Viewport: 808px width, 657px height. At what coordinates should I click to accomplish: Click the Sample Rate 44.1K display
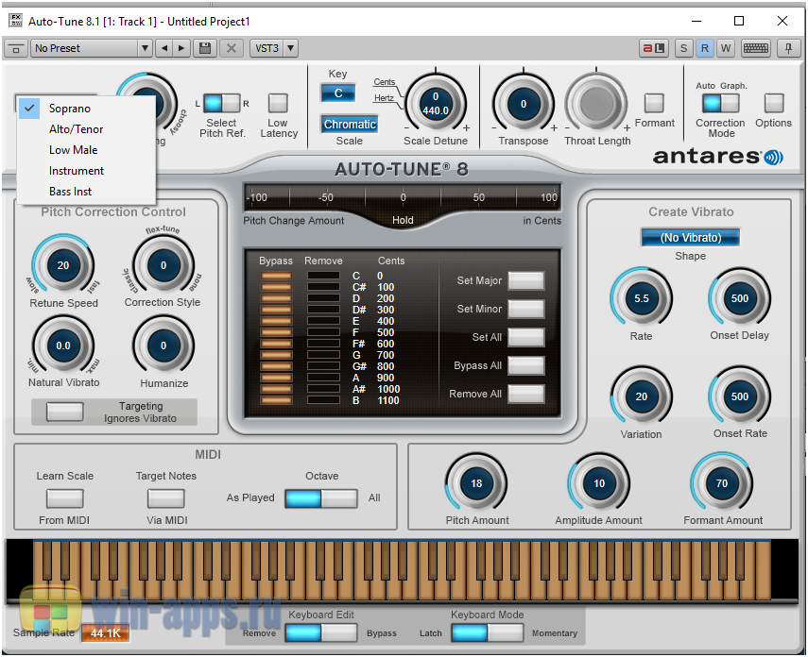point(105,632)
